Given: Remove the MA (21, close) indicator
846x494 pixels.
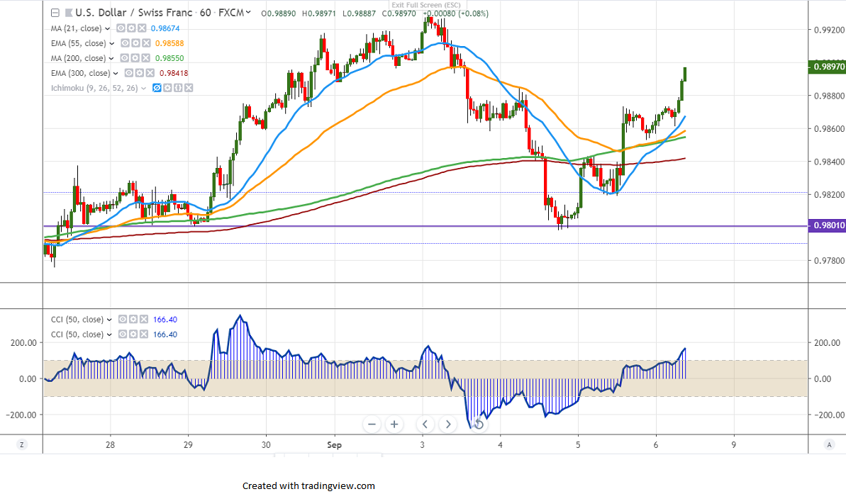Looking at the screenshot, I should coord(141,28).
